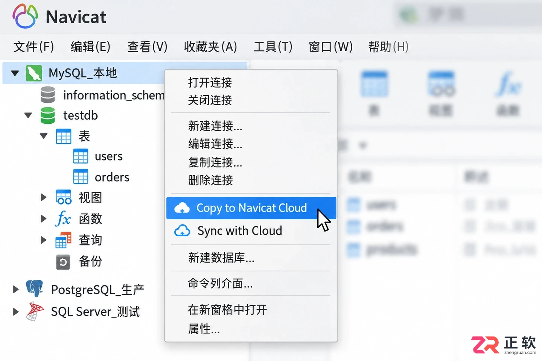Click the Navicat logo icon
The height and width of the screenshot is (361, 542).
point(25,16)
